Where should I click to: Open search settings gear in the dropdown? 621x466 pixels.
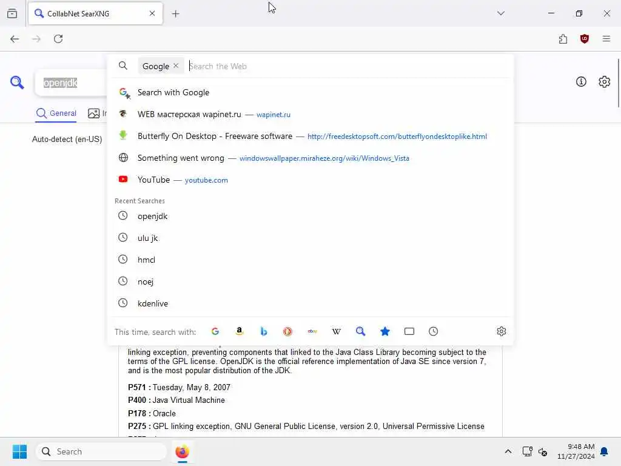502,331
